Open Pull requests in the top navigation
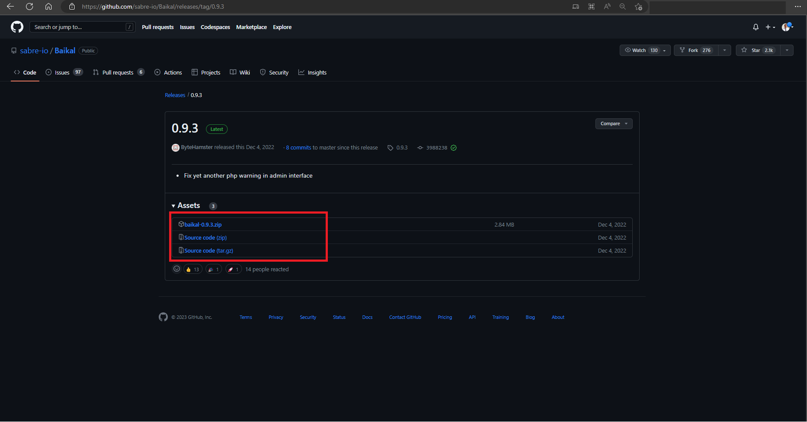807x422 pixels. [x=158, y=27]
